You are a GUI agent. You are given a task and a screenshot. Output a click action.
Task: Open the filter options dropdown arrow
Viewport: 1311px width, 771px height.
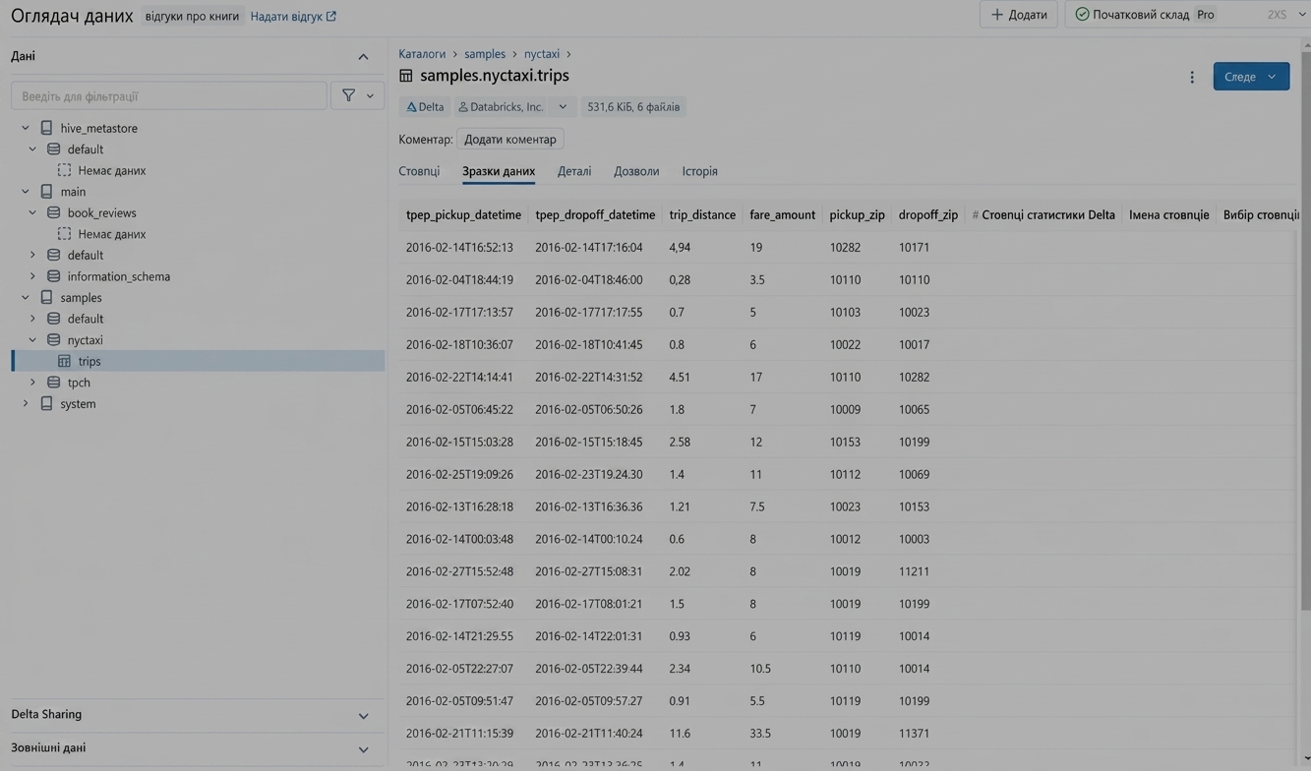(371, 95)
